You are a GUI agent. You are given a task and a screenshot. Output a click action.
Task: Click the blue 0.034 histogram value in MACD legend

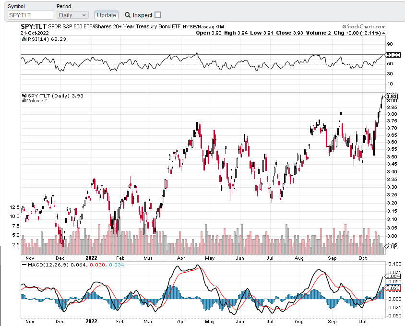click(117, 265)
